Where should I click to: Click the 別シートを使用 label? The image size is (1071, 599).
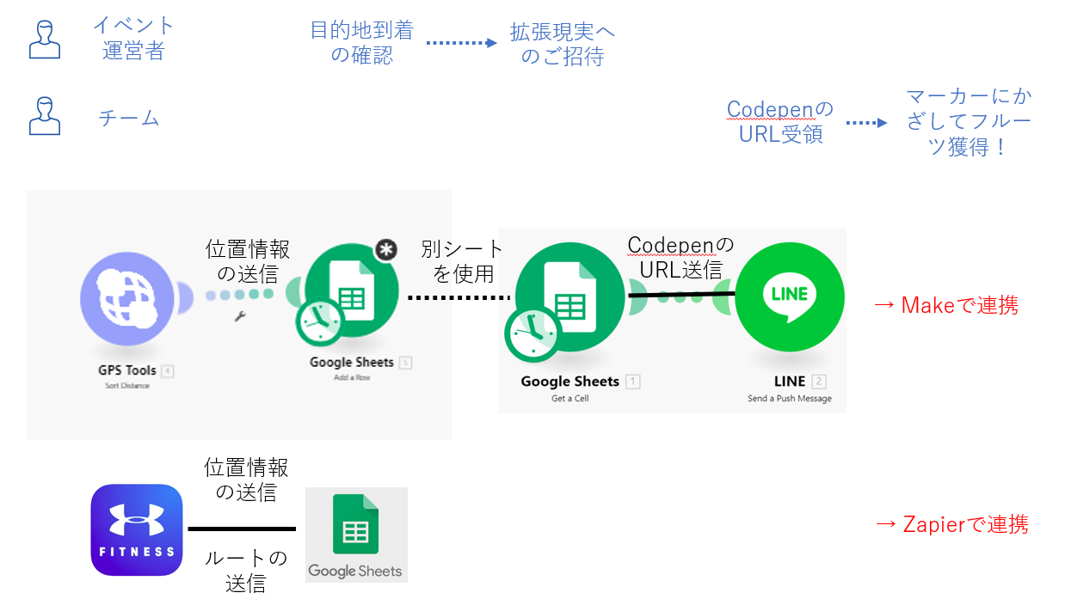click(462, 261)
